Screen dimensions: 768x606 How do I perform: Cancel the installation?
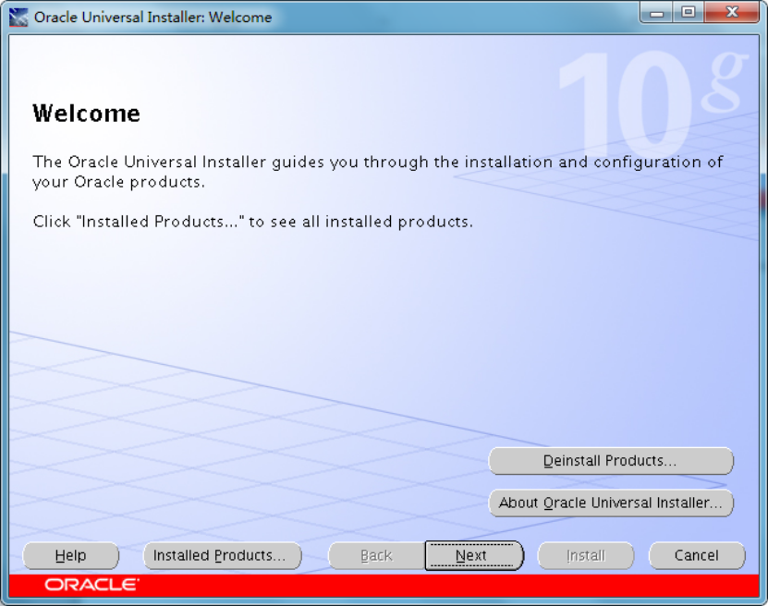point(696,556)
